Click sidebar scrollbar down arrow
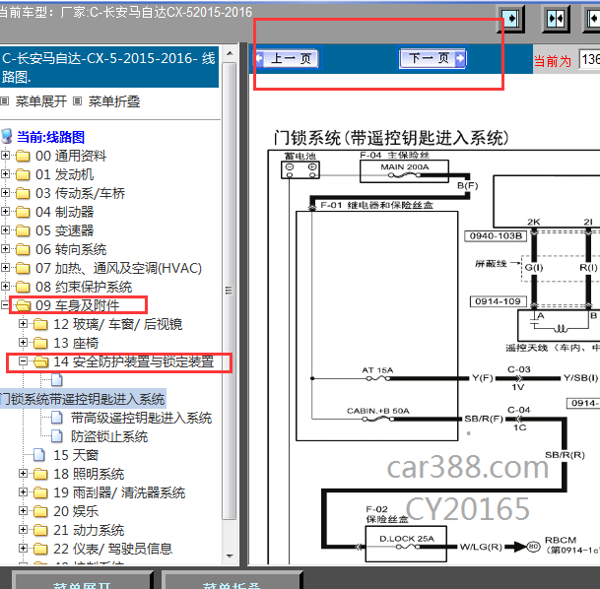 tap(230, 556)
